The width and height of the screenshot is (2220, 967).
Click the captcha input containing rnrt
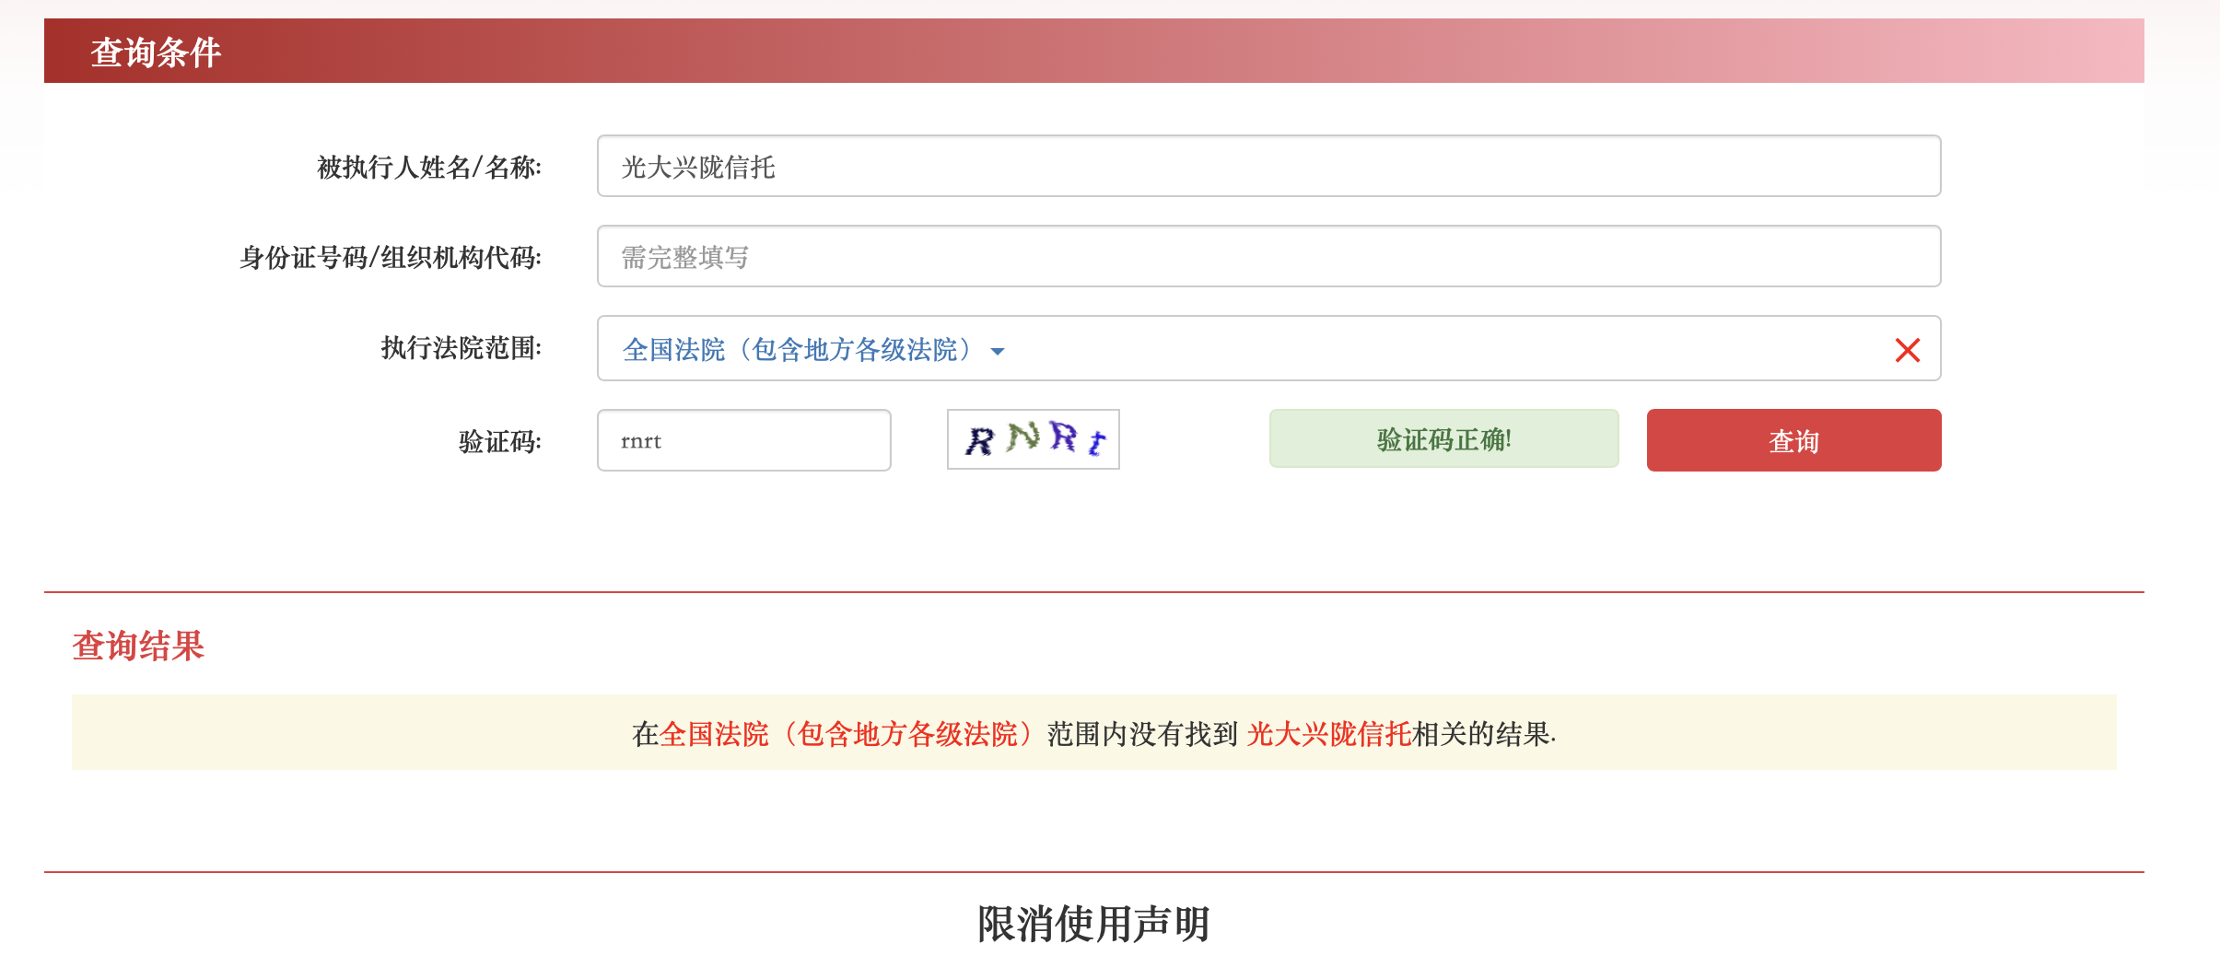click(743, 441)
